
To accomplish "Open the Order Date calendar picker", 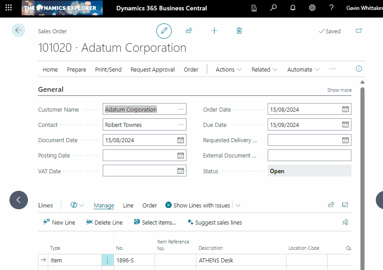I will (345, 109).
